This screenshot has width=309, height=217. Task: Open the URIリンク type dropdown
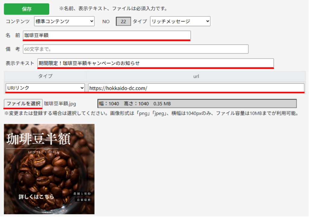pos(45,88)
